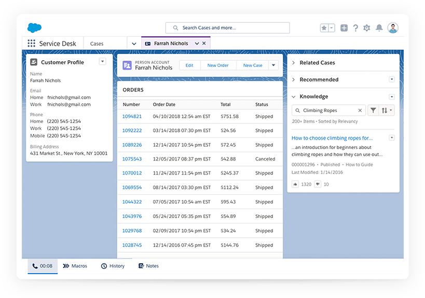The image size is (425, 298).
Task: Click thumbs down on the knowledge article
Action: click(x=318, y=184)
